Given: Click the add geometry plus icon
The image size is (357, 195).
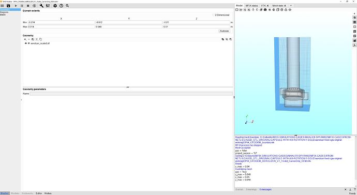Looking at the screenshot, I should pyautogui.click(x=25, y=39).
